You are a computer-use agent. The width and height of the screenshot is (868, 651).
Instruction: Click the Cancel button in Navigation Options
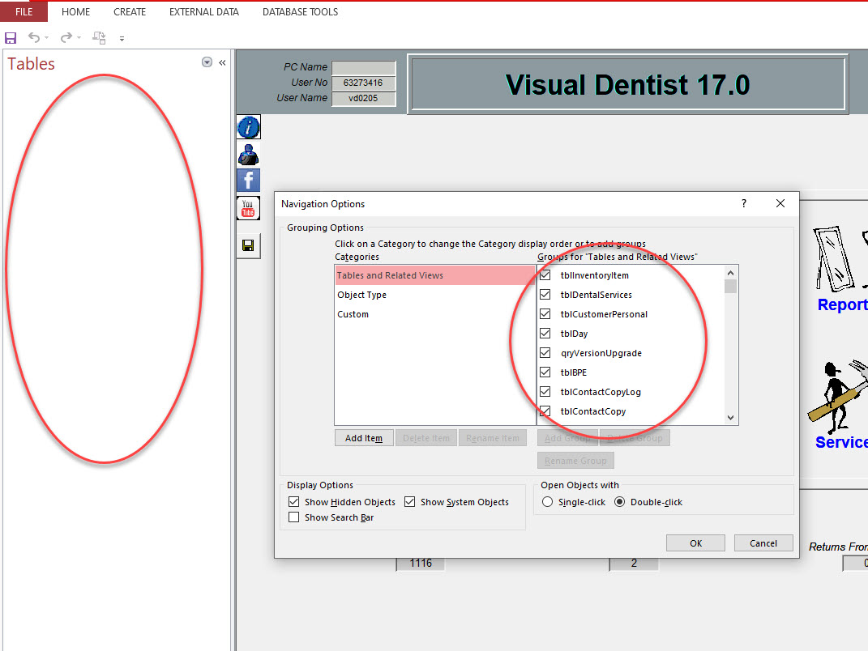763,543
